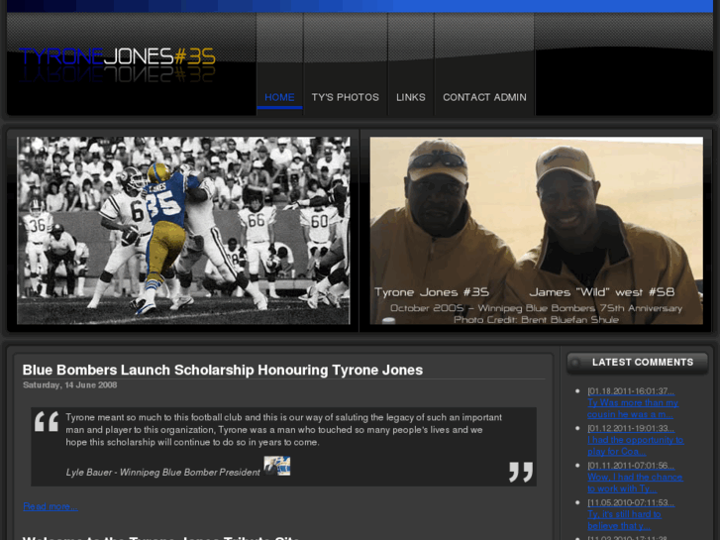720x540 pixels.
Task: Open comment dated 01.12.2011-19:01:33
Action: point(631,428)
